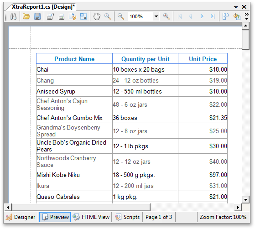Switch to the Designer tab
255x229 pixels.
tap(21, 217)
